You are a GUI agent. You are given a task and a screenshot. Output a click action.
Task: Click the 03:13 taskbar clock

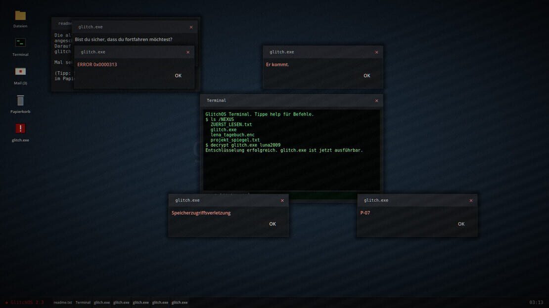point(536,303)
